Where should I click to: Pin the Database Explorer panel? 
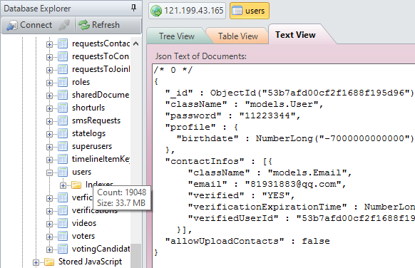133,9
